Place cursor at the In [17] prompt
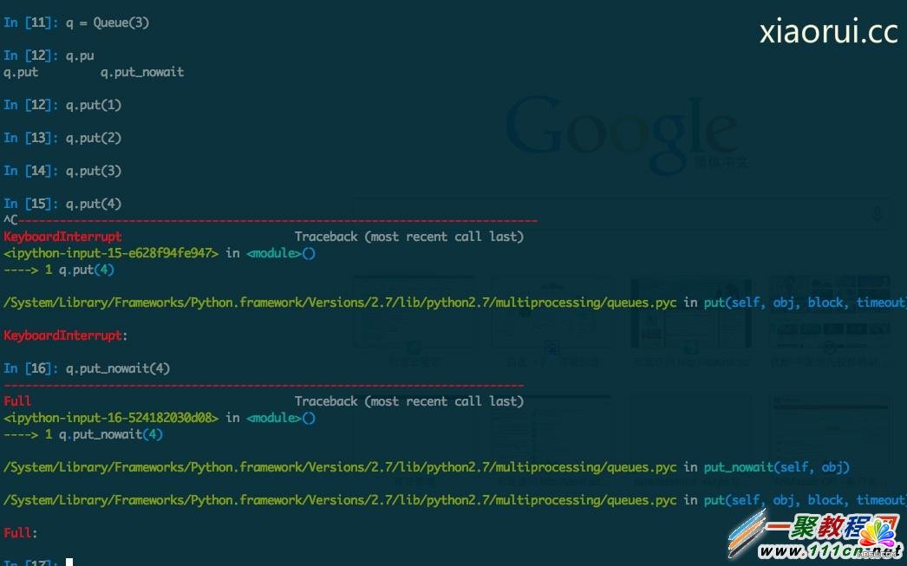The width and height of the screenshot is (907, 566). click(69, 563)
